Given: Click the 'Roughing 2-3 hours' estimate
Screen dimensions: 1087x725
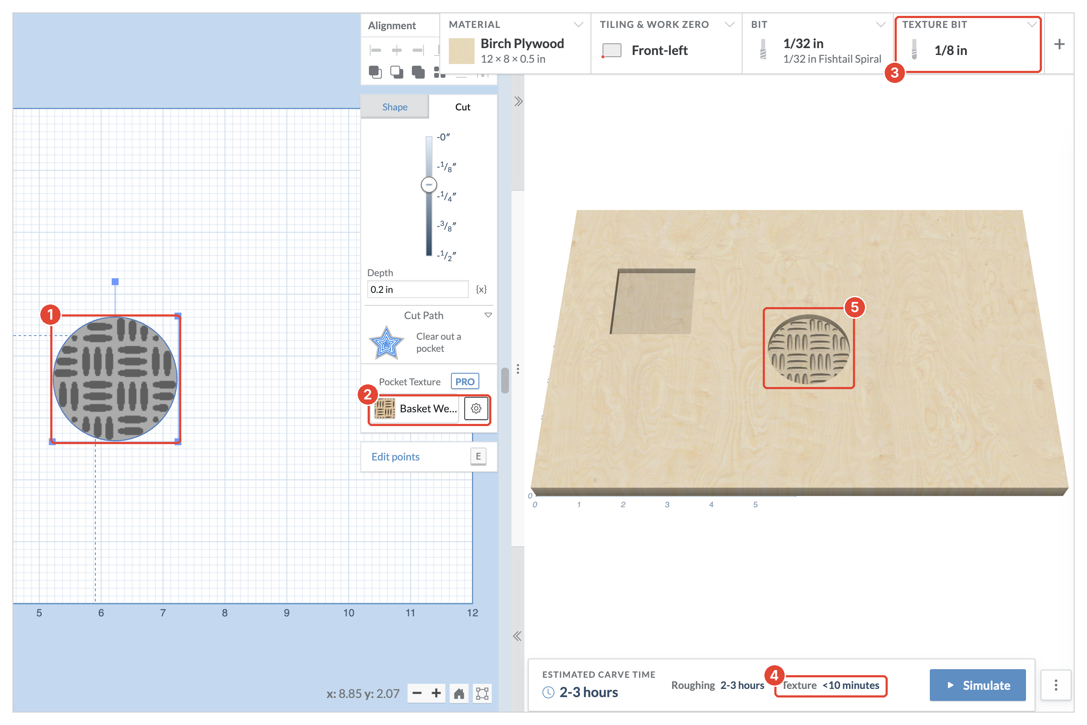Looking at the screenshot, I should pyautogui.click(x=718, y=685).
